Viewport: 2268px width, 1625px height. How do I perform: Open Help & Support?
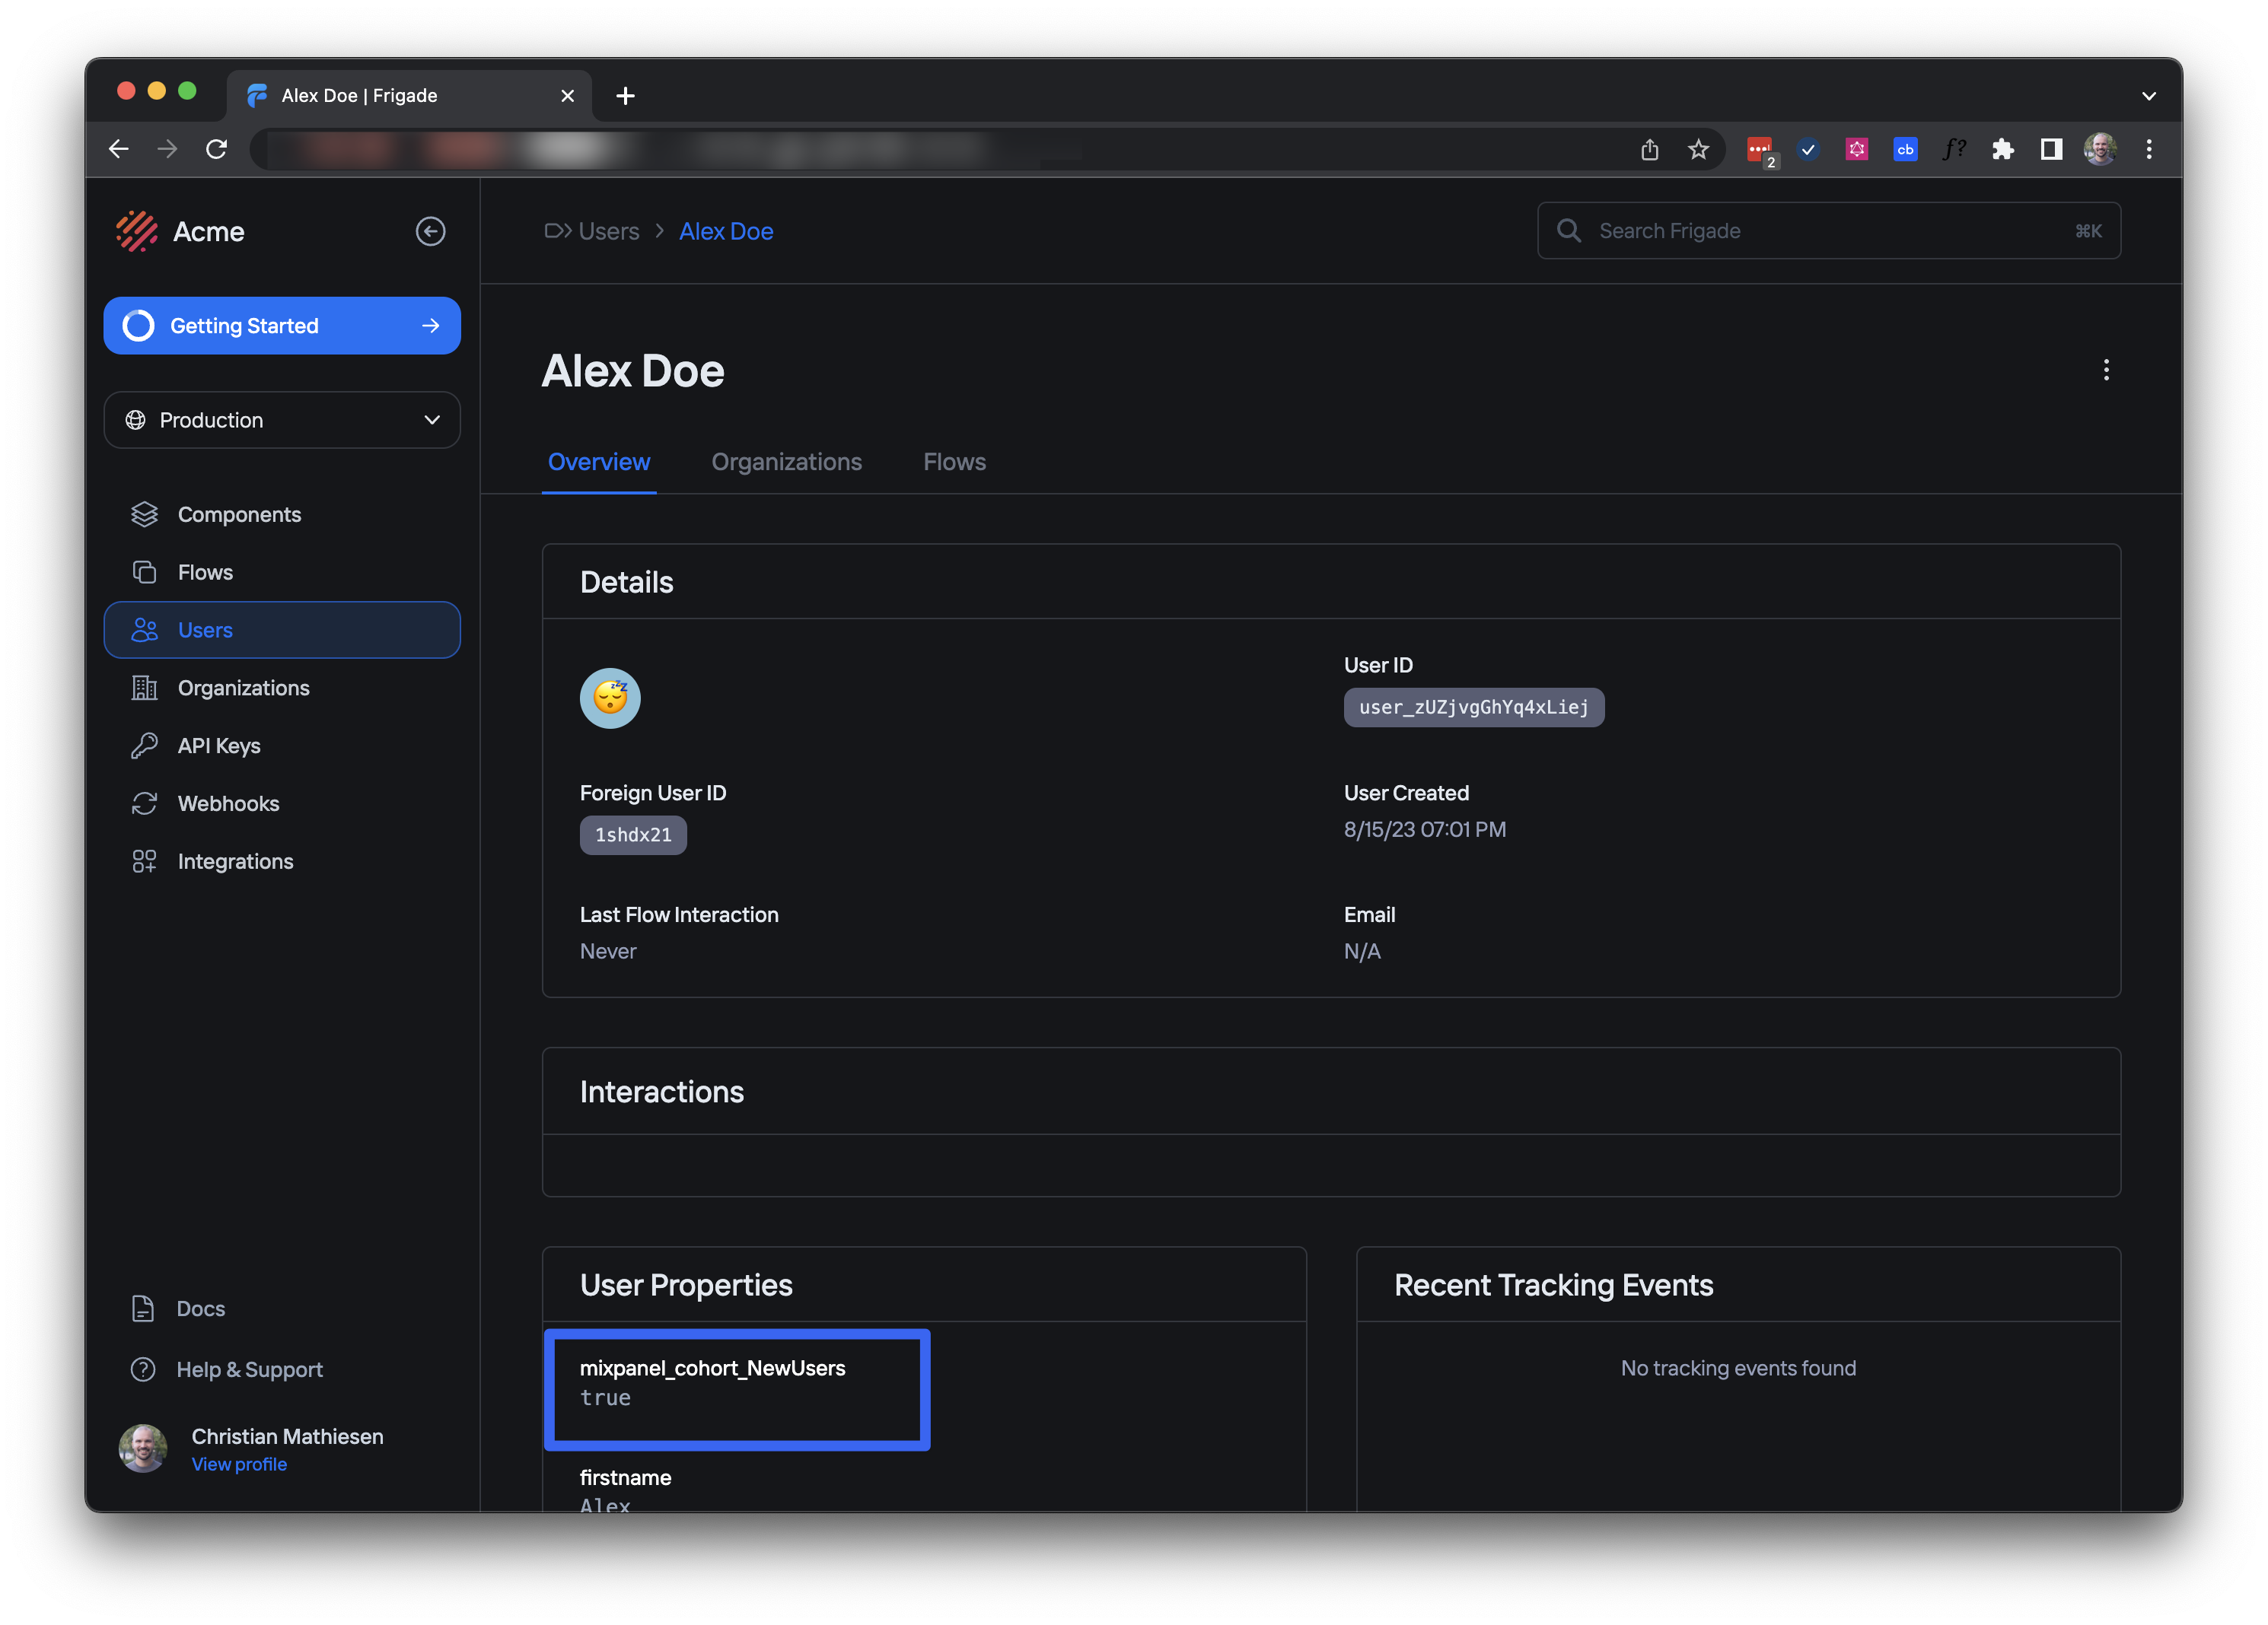pyautogui.click(x=248, y=1369)
